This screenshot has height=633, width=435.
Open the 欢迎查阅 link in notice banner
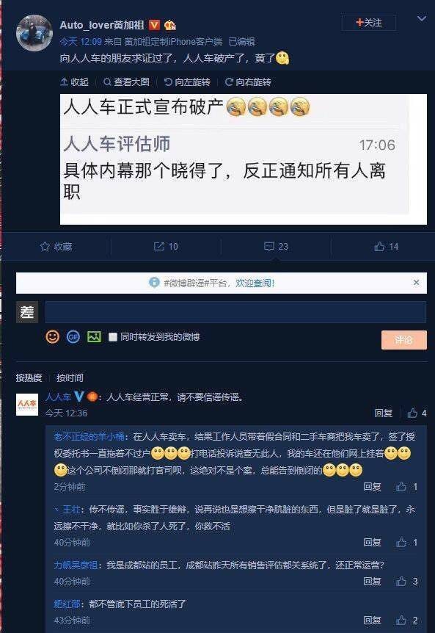click(255, 283)
